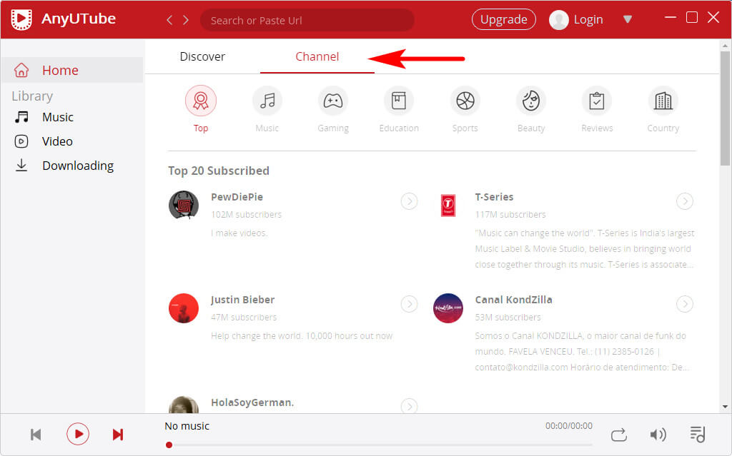Select the Top category icon
This screenshot has height=456, width=732.
point(201,101)
